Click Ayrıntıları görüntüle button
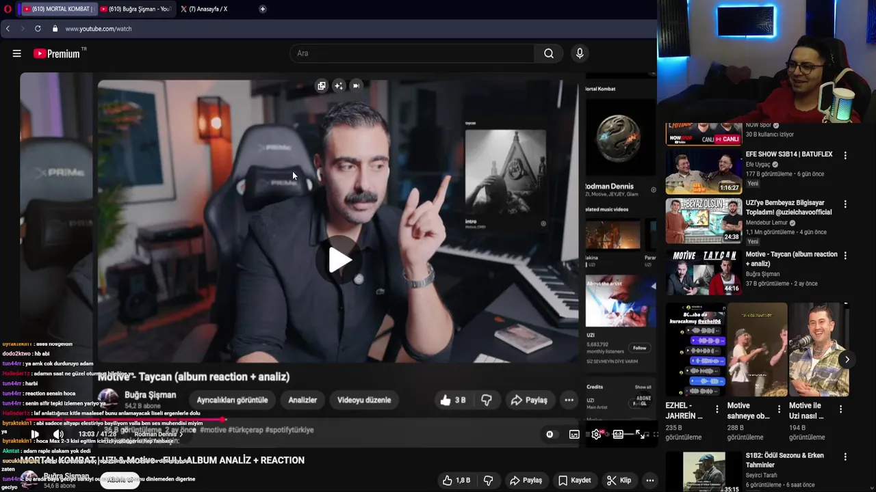 click(x=232, y=400)
